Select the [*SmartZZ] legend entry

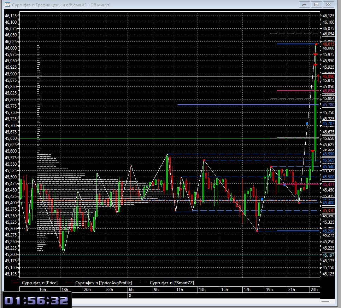coord(172,283)
